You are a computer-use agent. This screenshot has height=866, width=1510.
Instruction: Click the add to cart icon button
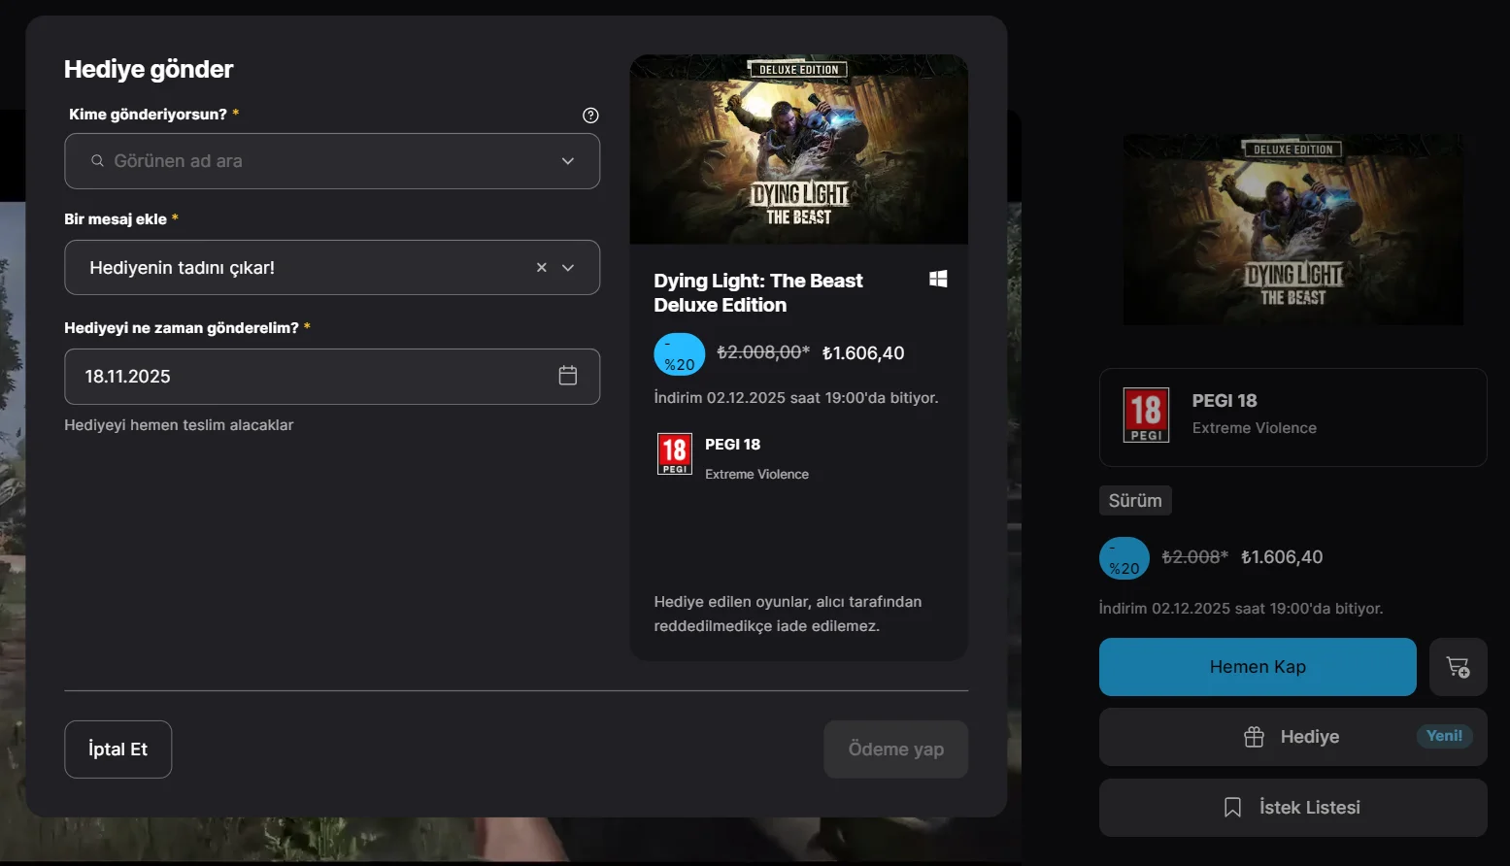point(1459,667)
